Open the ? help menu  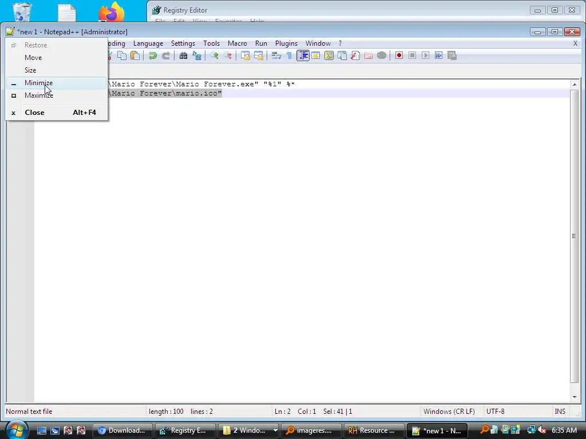pos(340,43)
